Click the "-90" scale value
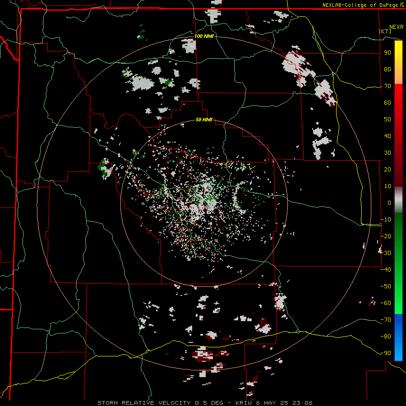406x406 pixels. (x=386, y=353)
